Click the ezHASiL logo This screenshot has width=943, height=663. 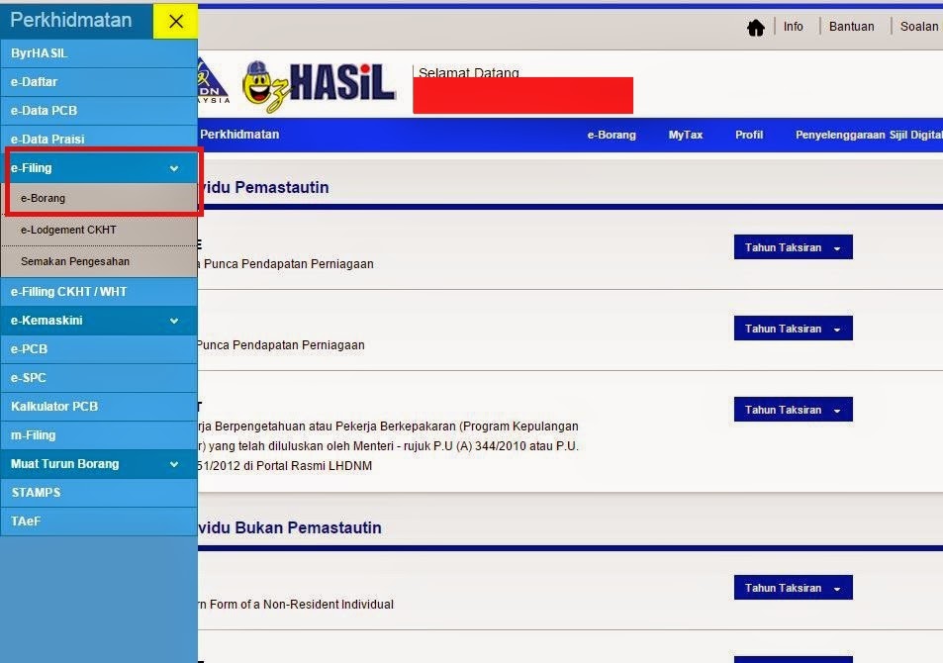(x=319, y=85)
